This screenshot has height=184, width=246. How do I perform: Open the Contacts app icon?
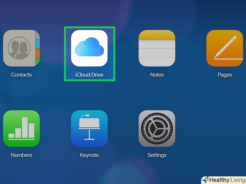pos(22,48)
